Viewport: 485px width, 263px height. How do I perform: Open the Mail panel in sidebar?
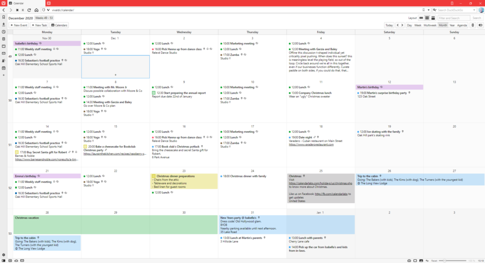point(3,53)
